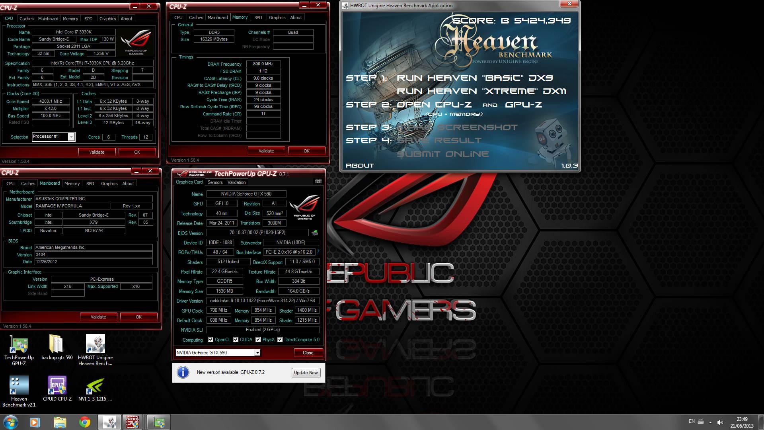The width and height of the screenshot is (764, 430).
Task: Open Windows Media Player from taskbar
Action: tap(35, 422)
